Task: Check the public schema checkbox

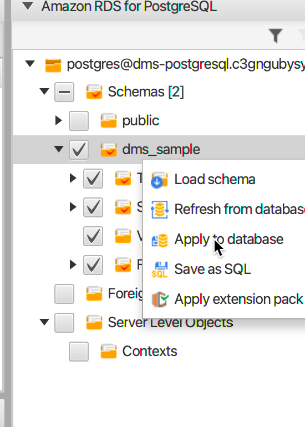Action: point(79,121)
